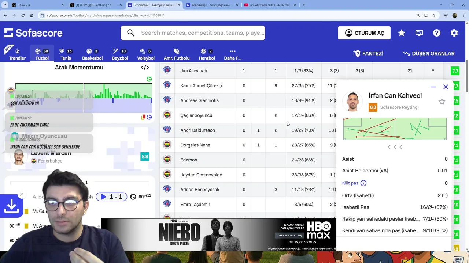This screenshot has width=469, height=263.
Task: Click Ederson's Fenerbahçe badge
Action: point(167,160)
